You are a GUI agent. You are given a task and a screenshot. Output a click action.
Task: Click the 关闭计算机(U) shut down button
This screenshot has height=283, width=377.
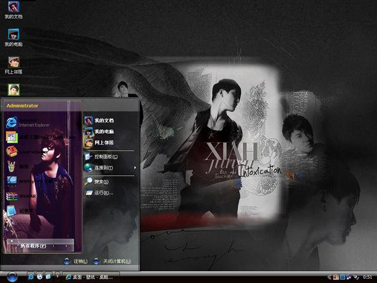pos(113,261)
